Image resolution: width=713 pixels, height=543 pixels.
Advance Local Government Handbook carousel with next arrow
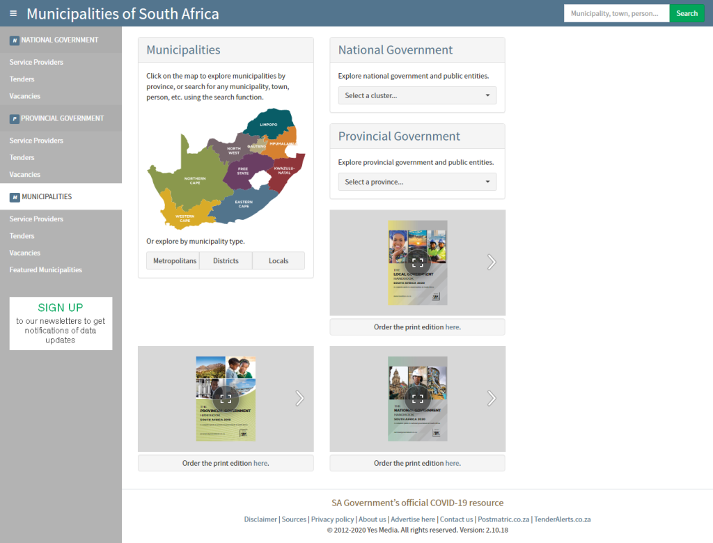[492, 262]
